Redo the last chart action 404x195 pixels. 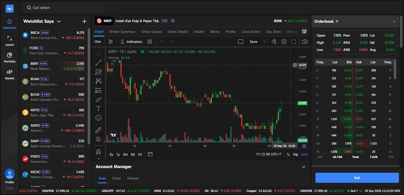click(x=171, y=42)
